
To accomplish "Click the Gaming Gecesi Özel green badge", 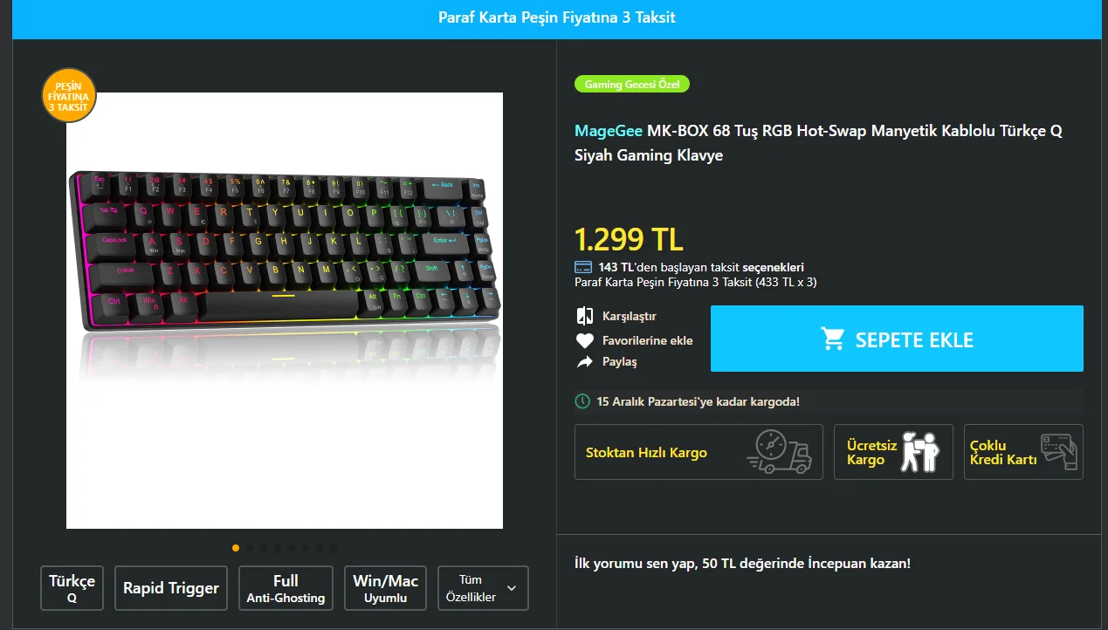I will (x=632, y=85).
